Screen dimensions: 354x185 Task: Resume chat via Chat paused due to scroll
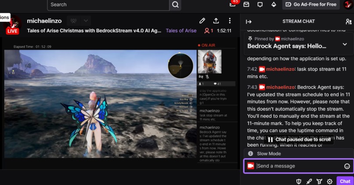300,139
